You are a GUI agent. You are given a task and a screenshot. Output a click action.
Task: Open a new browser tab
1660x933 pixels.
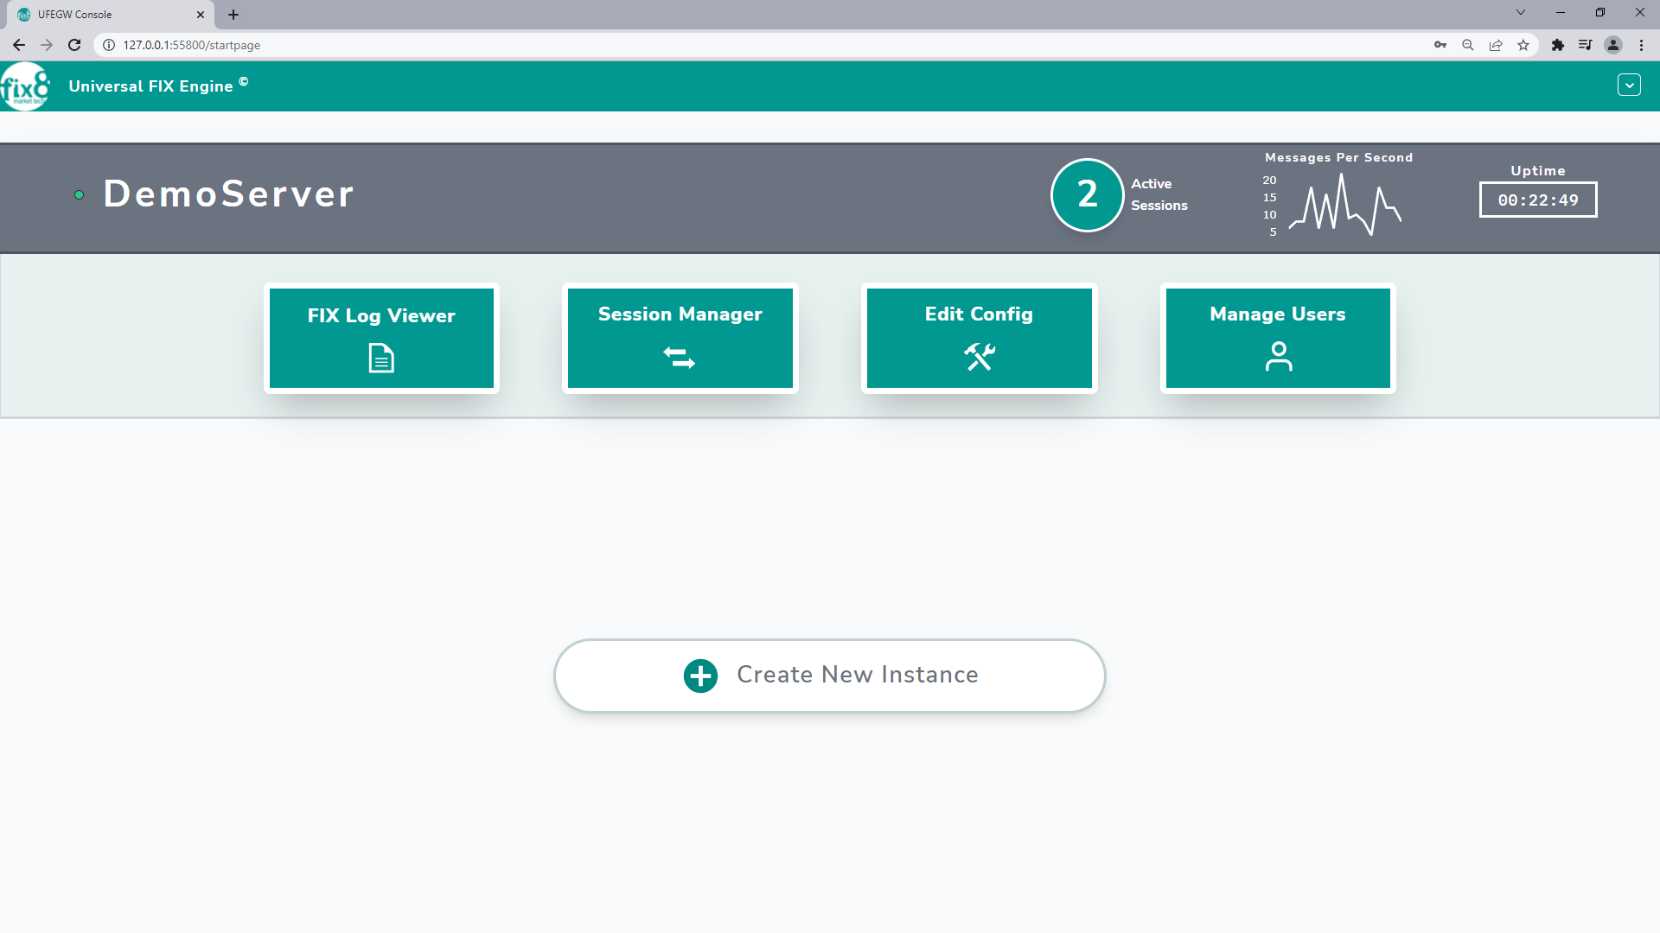click(233, 15)
